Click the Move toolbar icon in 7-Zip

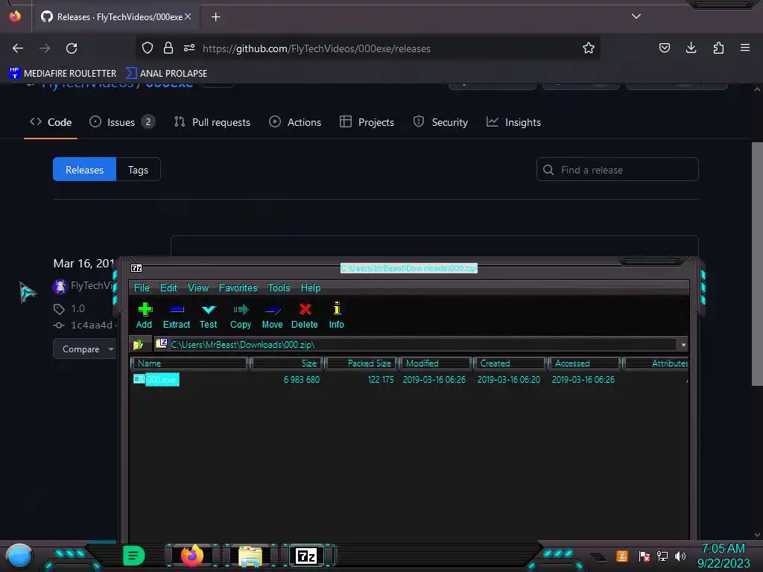click(272, 316)
